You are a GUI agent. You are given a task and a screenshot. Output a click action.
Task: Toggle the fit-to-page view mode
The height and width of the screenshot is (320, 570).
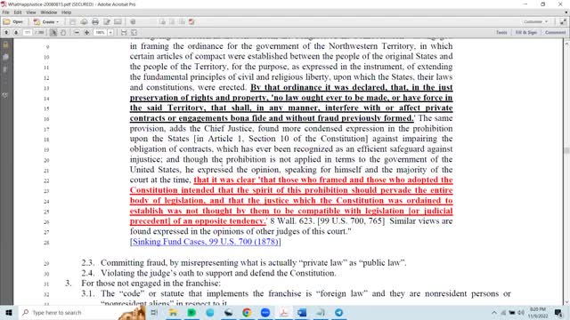point(134,33)
